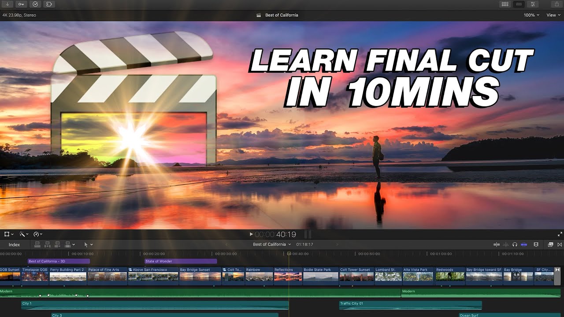Open the Transitions browser bowtie icon
Viewport: 564px width, 317px height.
point(560,244)
